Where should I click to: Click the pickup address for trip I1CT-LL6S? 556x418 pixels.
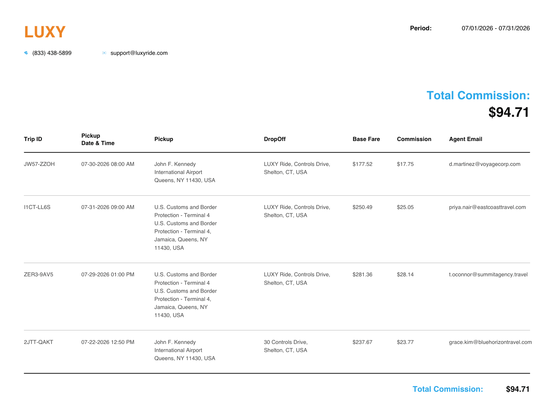pos(186,227)
